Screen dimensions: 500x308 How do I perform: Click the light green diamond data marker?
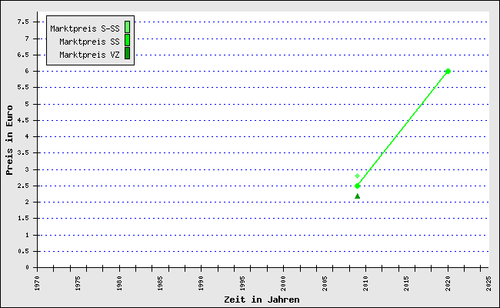point(357,176)
